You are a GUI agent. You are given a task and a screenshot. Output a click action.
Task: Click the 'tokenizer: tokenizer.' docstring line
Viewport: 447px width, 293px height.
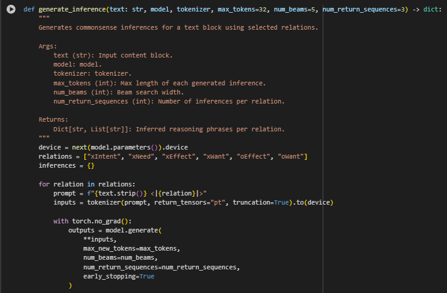coord(92,74)
